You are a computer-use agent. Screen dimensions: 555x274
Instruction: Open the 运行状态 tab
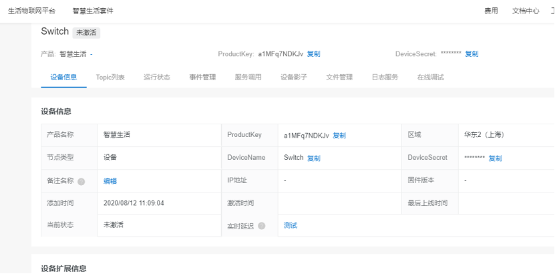click(157, 77)
